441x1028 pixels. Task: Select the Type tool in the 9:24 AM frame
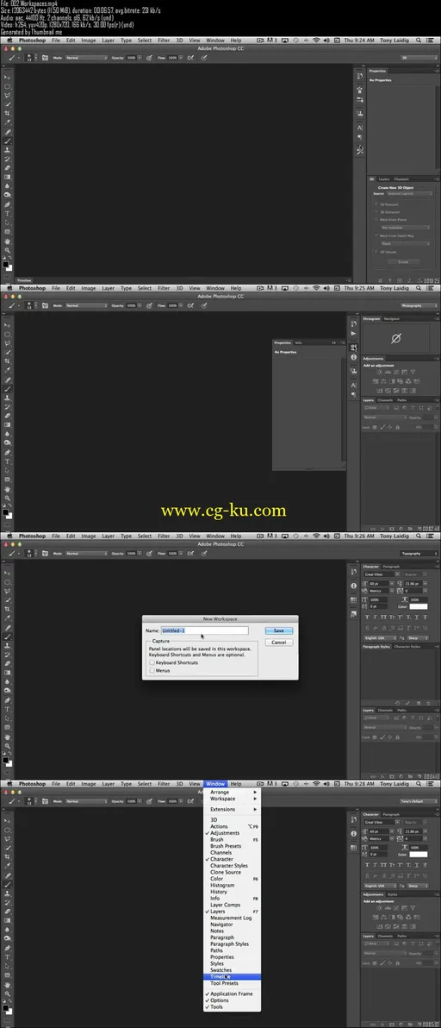[x=8, y=214]
